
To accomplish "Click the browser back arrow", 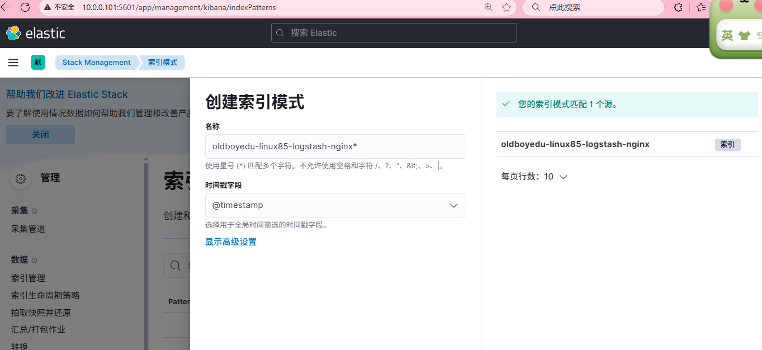I will click(x=6, y=7).
